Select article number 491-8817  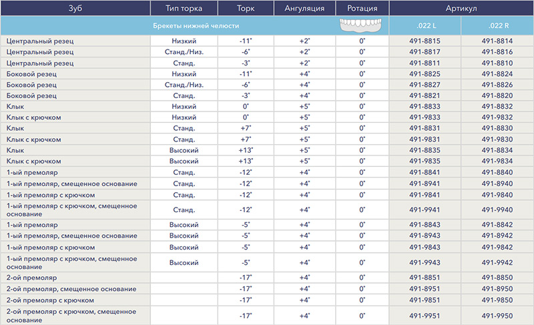tap(425, 52)
